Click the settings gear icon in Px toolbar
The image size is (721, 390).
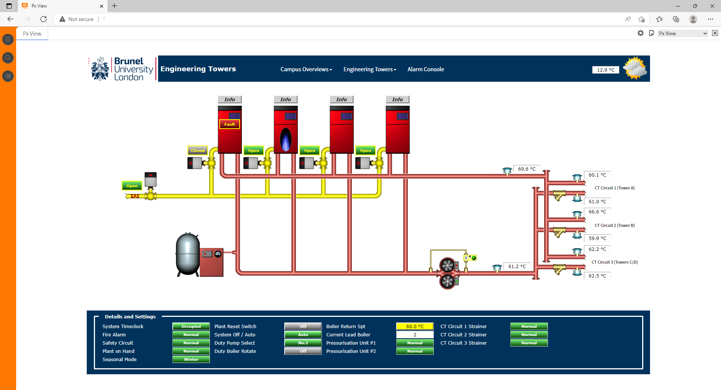(640, 33)
